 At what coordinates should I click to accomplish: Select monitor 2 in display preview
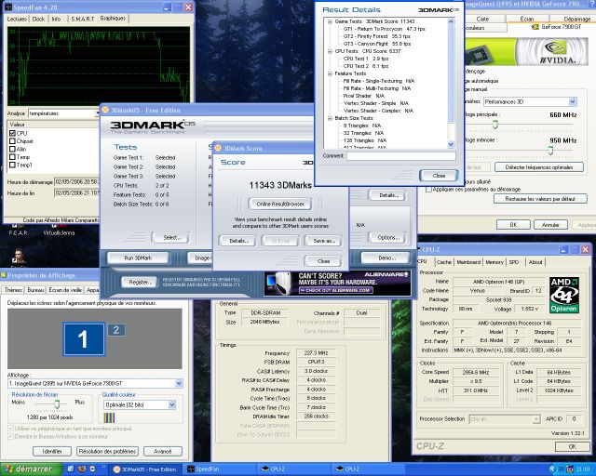pos(116,330)
